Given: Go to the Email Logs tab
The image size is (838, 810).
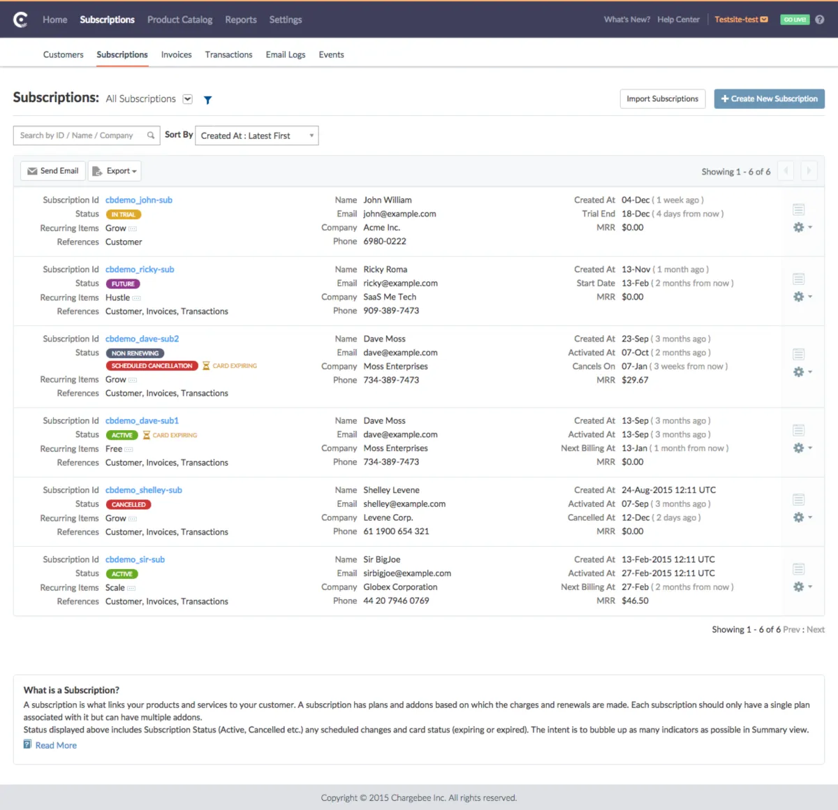Looking at the screenshot, I should point(285,54).
